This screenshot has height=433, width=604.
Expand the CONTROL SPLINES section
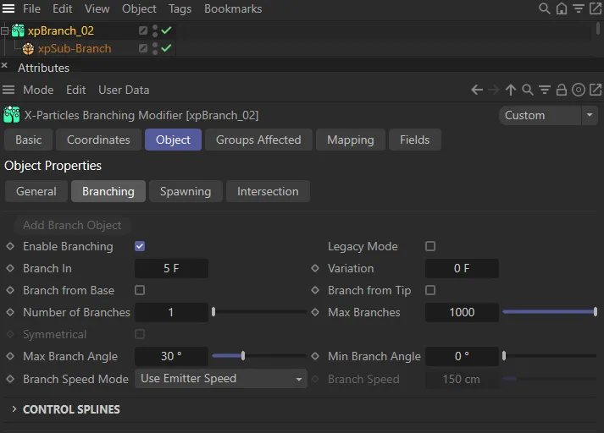[14, 409]
